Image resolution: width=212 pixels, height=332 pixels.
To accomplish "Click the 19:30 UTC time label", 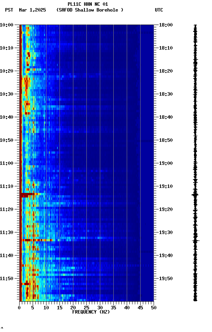I will (x=166, y=232).
